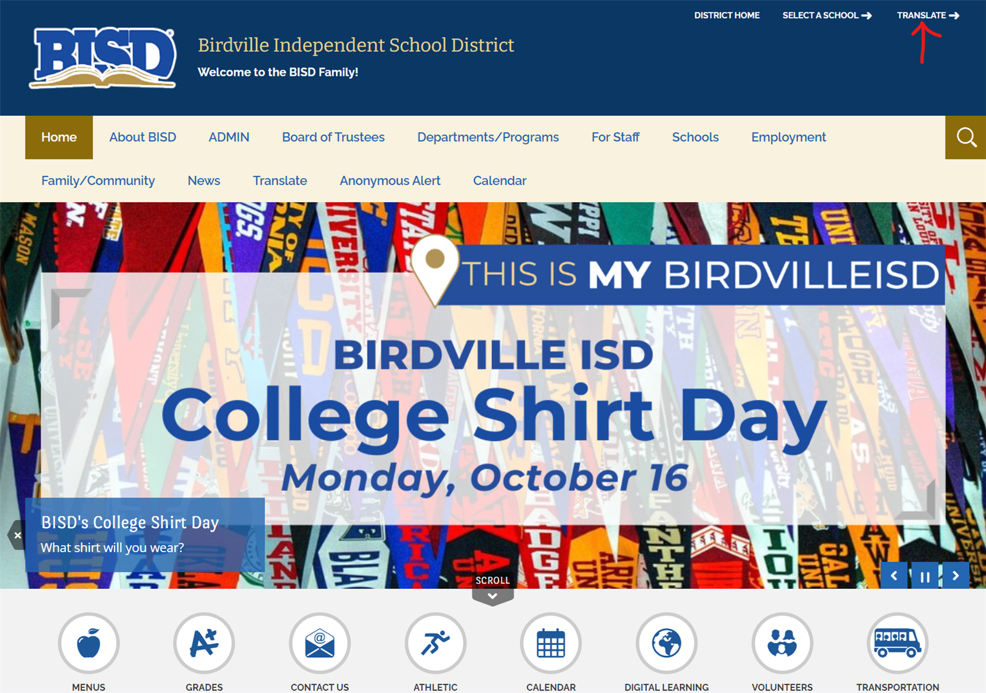986x693 pixels.
Task: Close the slide caption with X
Action: (17, 535)
